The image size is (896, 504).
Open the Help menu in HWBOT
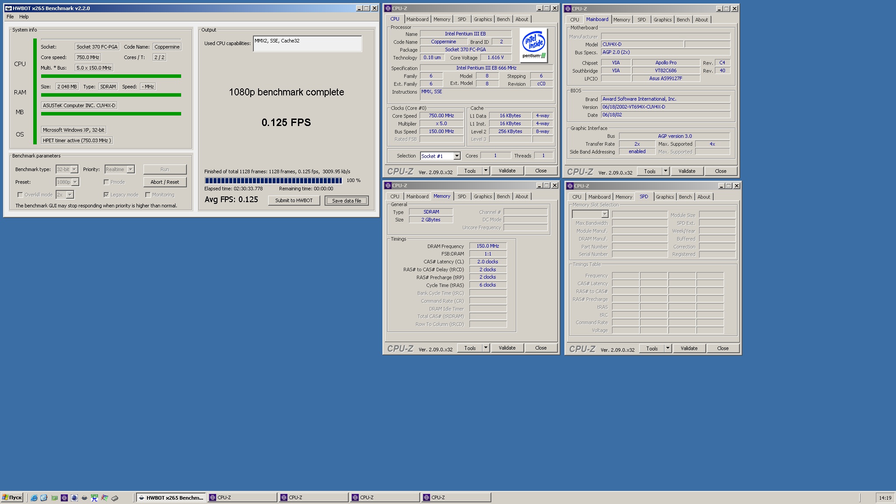point(24,17)
